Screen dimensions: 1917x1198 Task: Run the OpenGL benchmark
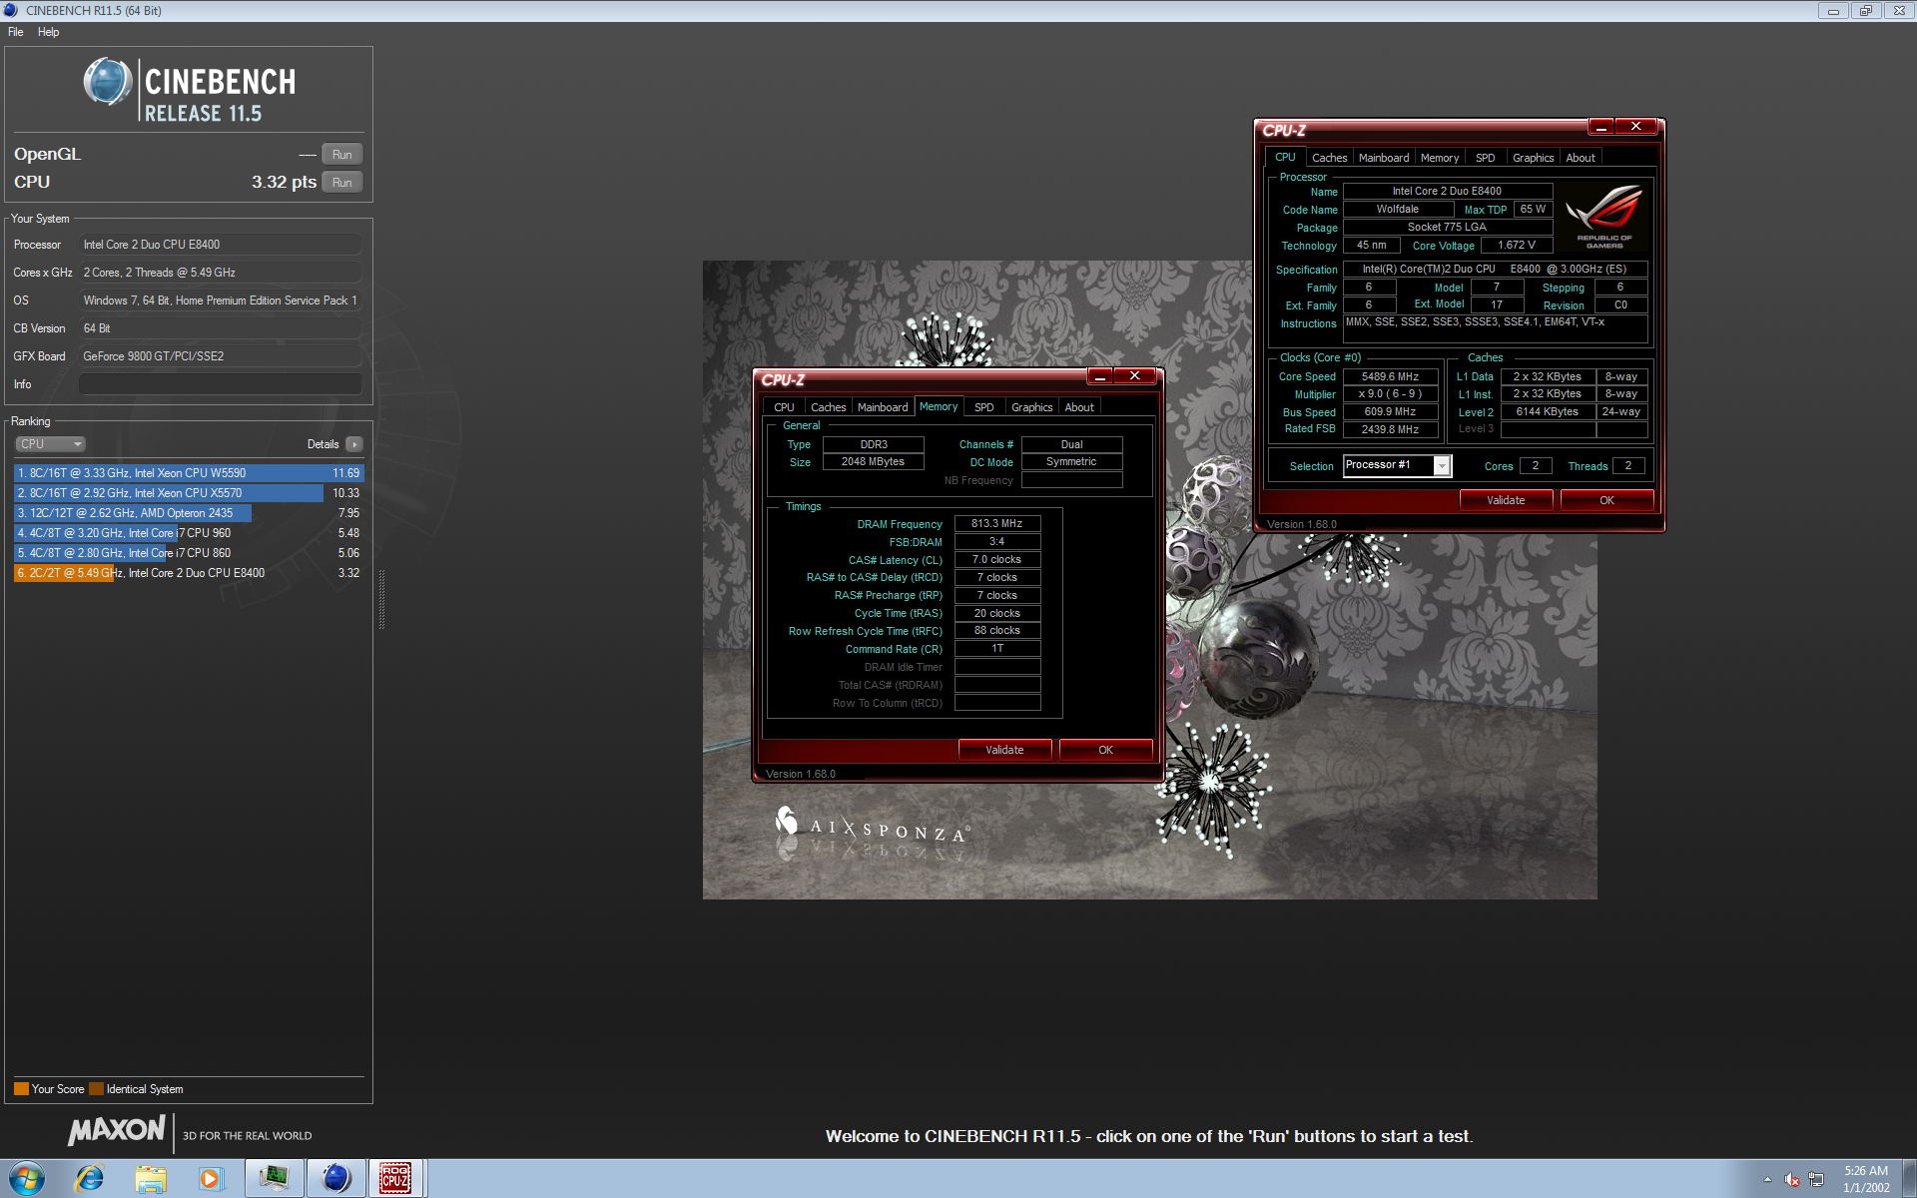341,155
